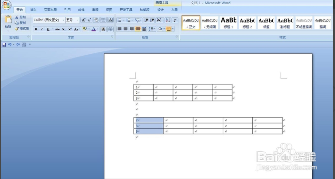335x179 pixels.
Task: Open the Line Spacing dropdown
Action: tap(152, 29)
